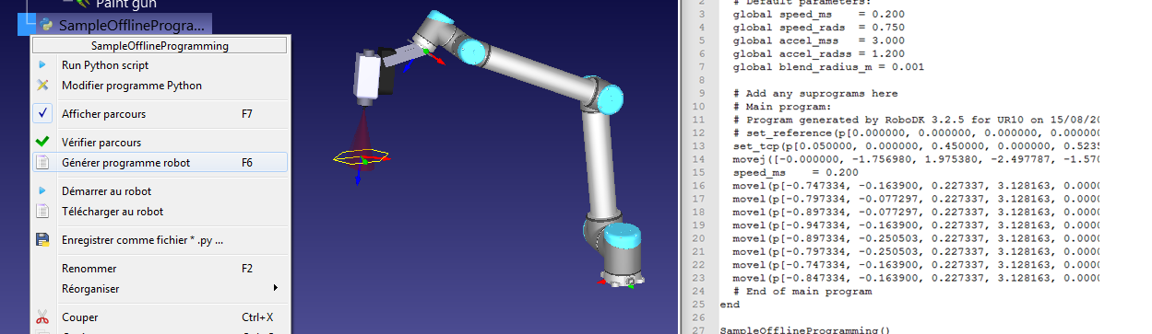This screenshot has height=334, width=1152.
Task: Select Télécharger au robot option
Action: point(113,212)
